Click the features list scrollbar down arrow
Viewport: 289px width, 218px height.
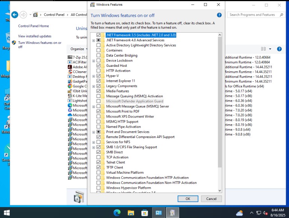point(219,191)
